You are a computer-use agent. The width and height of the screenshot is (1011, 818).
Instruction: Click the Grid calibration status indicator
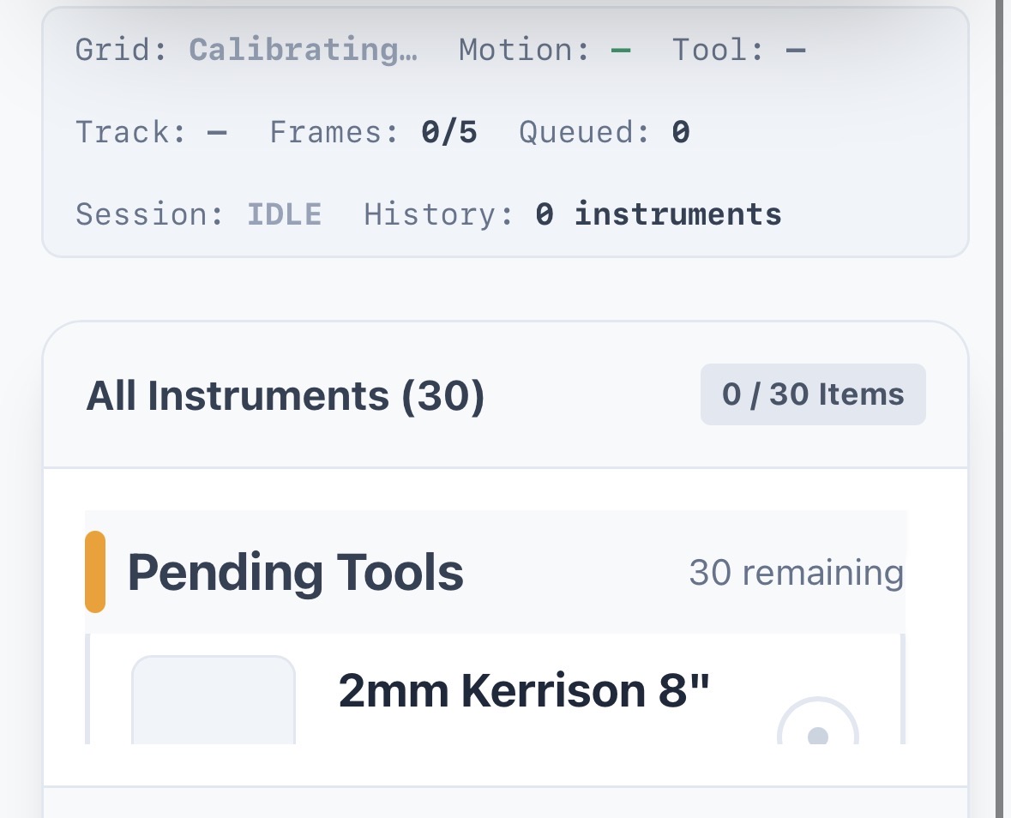(304, 49)
